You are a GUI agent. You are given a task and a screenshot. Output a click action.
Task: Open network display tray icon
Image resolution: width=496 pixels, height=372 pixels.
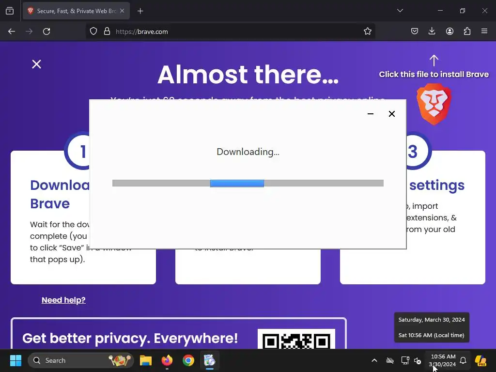405,360
